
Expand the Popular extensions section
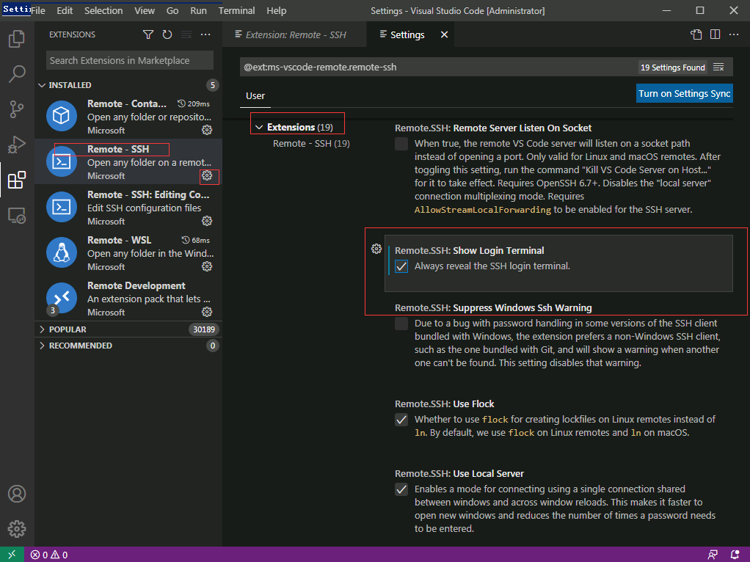pyautogui.click(x=128, y=329)
